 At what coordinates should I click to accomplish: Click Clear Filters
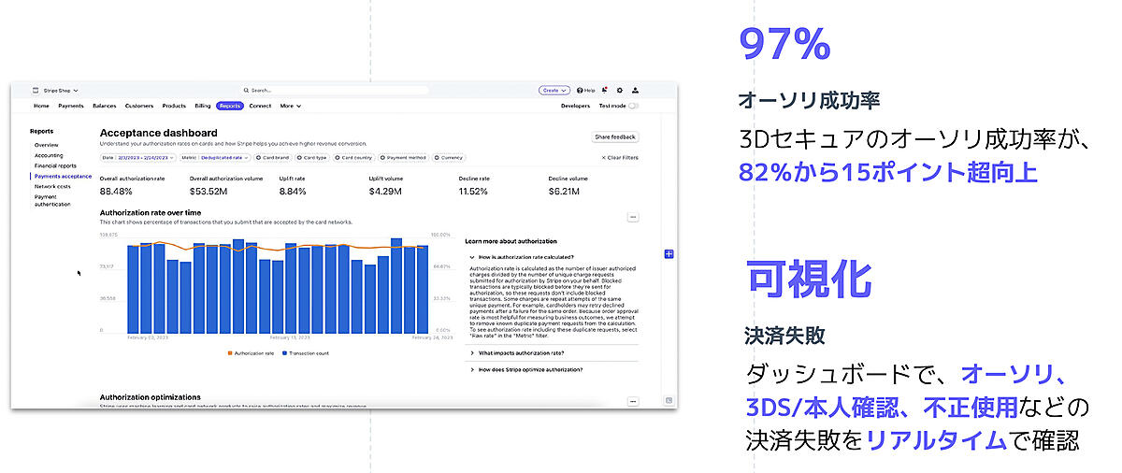(x=619, y=158)
